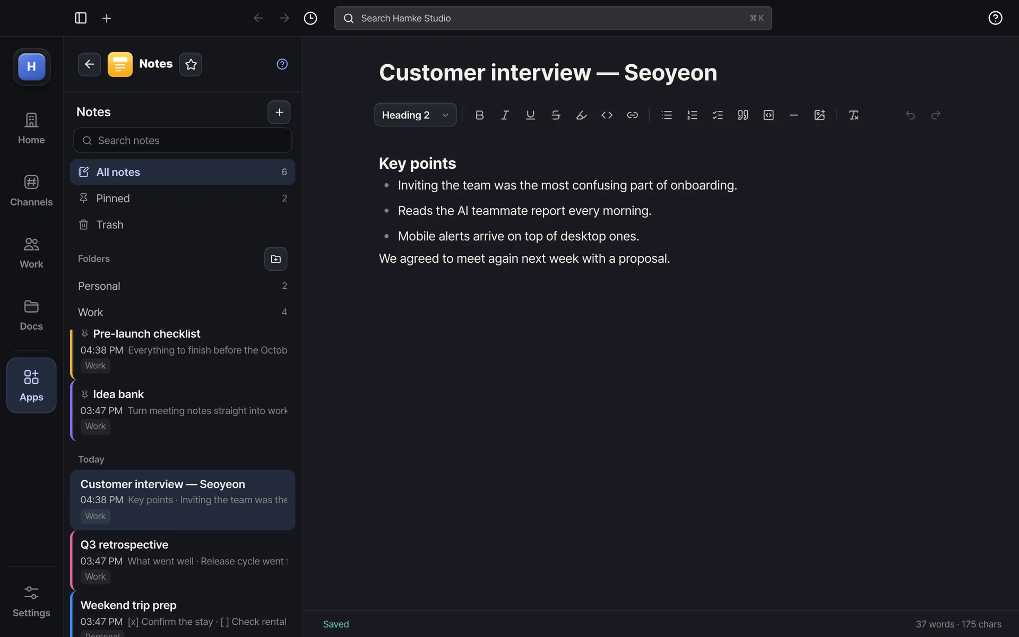Toggle italic formatting

(x=505, y=115)
